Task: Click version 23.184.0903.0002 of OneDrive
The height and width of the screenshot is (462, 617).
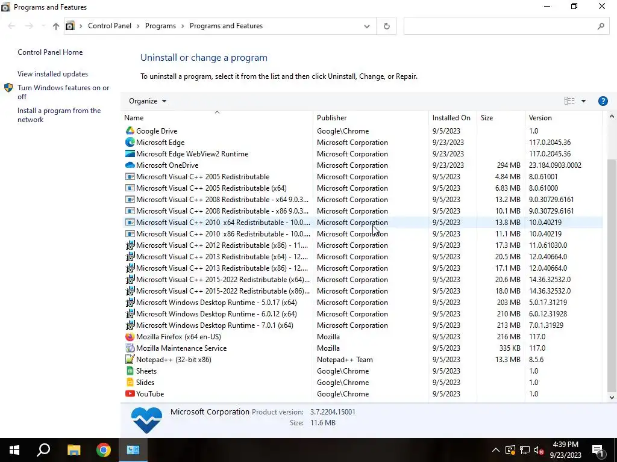Action: (555, 165)
